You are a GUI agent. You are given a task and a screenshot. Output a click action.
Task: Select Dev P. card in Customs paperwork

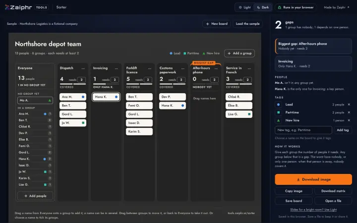click(x=173, y=97)
